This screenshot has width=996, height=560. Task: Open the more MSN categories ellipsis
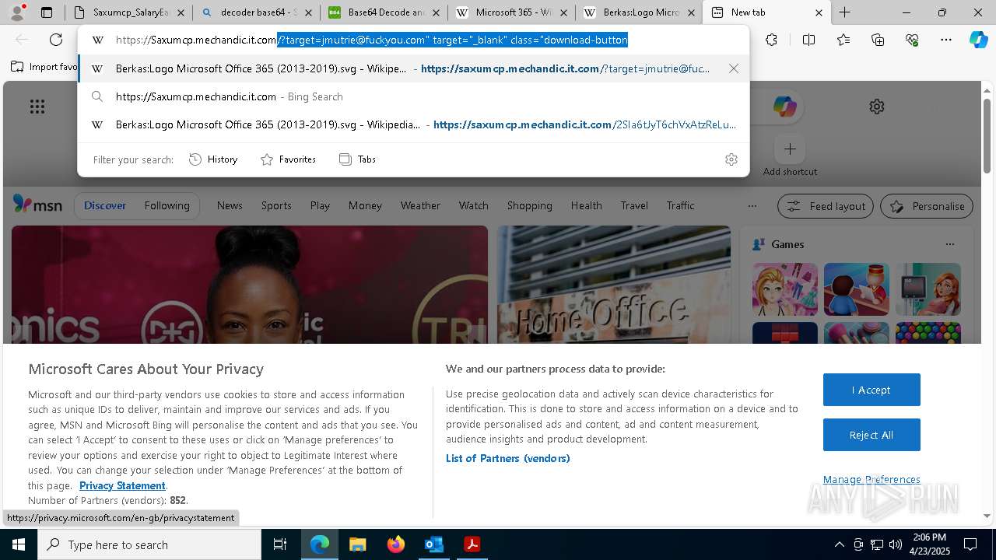[752, 206]
